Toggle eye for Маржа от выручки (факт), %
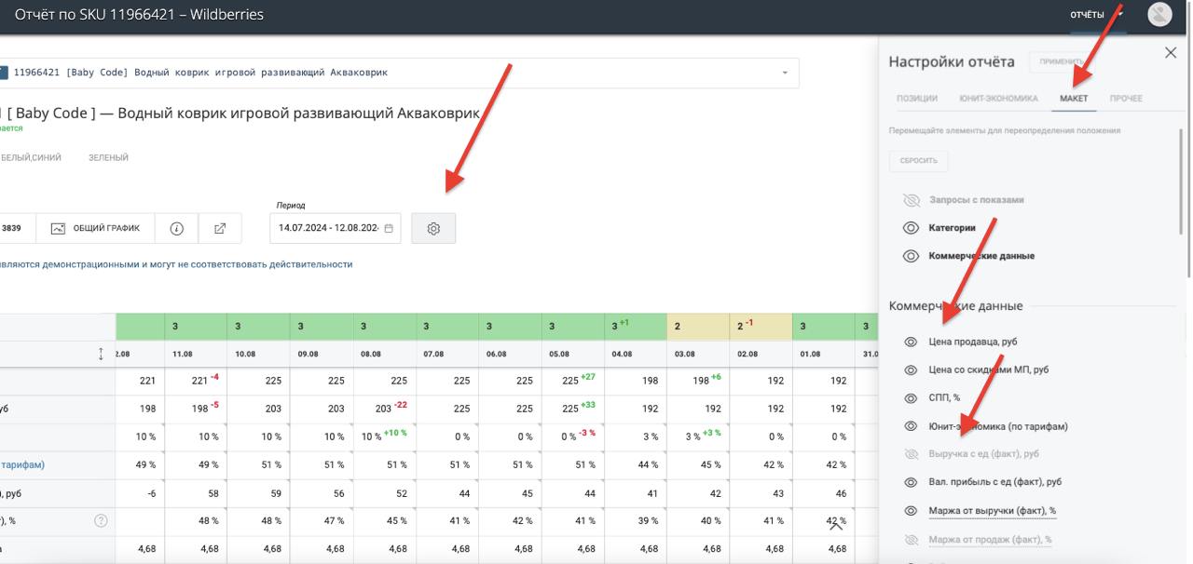The width and height of the screenshot is (1193, 564). click(912, 511)
